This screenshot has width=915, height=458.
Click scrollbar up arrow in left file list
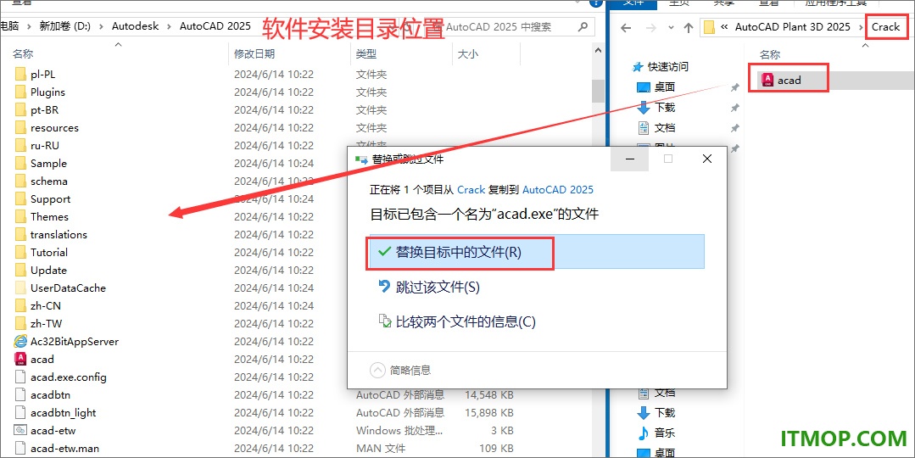click(598, 52)
